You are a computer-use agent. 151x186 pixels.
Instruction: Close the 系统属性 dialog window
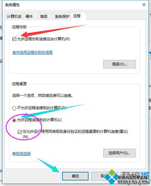click(144, 5)
